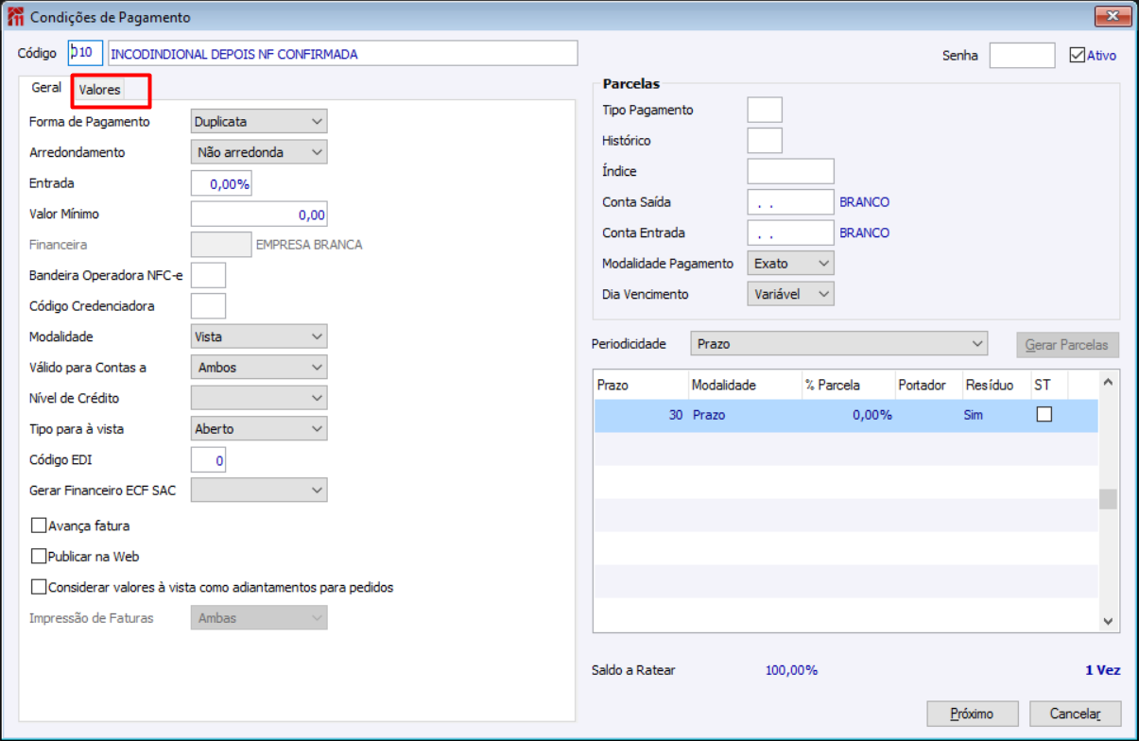The height and width of the screenshot is (741, 1139).
Task: Click the table scrollbar up arrow
Action: tap(1108, 382)
